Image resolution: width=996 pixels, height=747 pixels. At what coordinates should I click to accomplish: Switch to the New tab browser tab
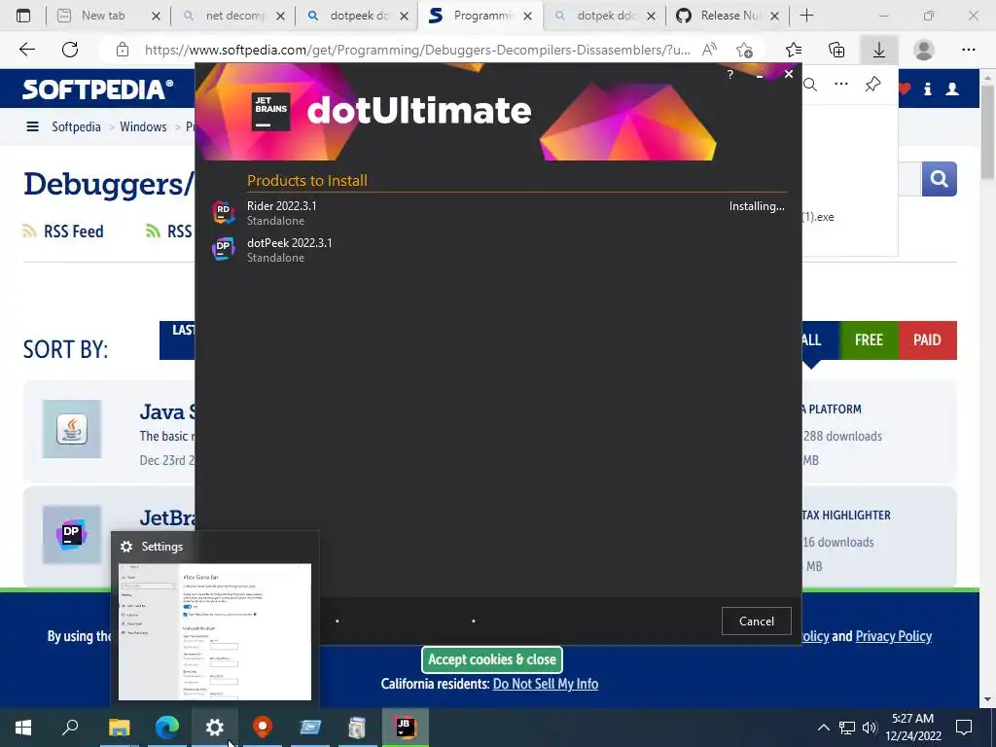pos(109,16)
